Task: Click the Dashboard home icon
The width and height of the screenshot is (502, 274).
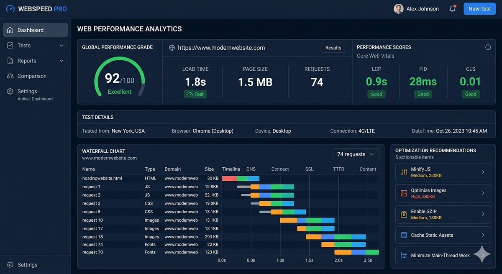Action: point(10,30)
